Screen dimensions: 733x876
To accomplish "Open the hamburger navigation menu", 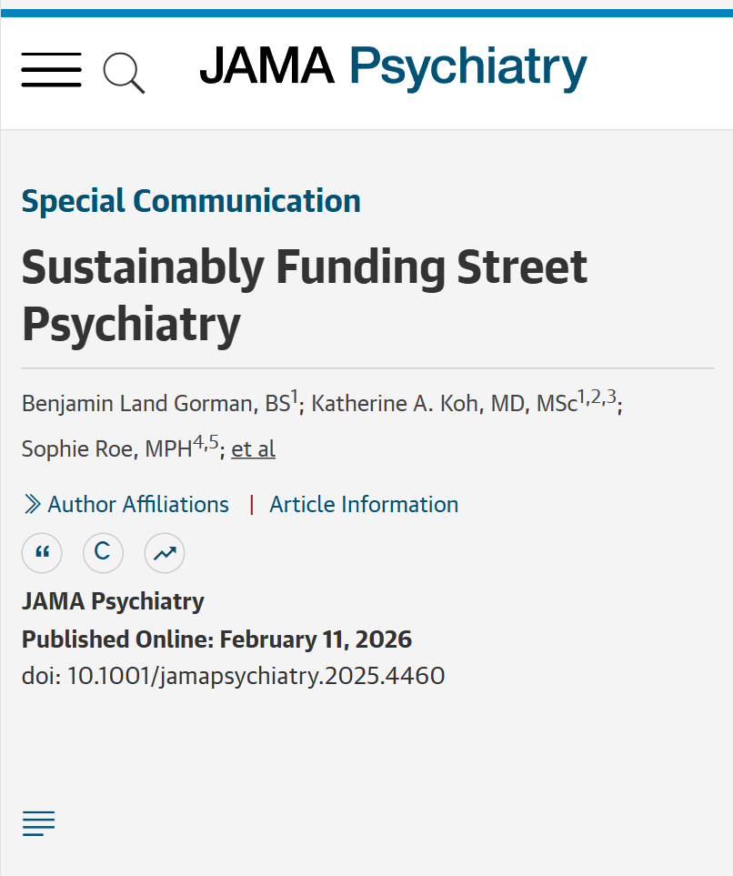I will click(x=51, y=70).
